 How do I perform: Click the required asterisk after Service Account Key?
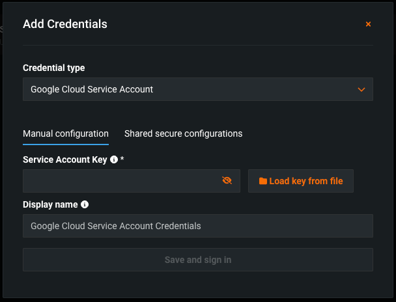122,159
